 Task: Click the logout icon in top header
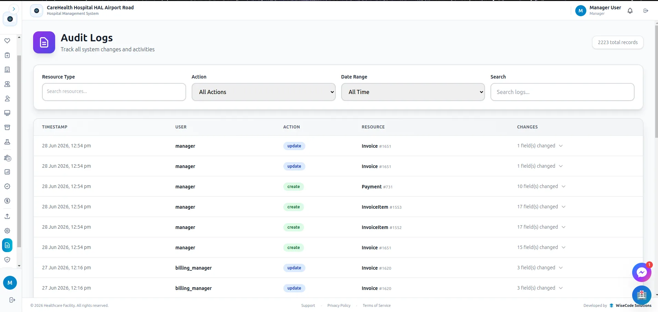point(646,11)
